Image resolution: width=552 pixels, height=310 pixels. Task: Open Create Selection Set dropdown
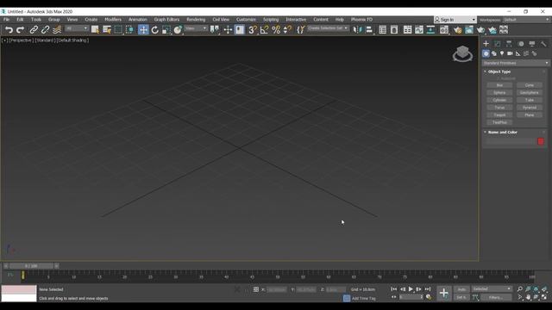[x=328, y=28]
